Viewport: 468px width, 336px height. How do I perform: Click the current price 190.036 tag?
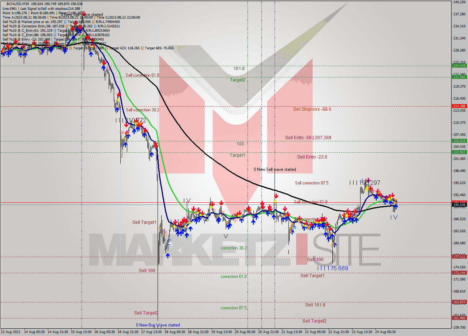click(x=459, y=205)
